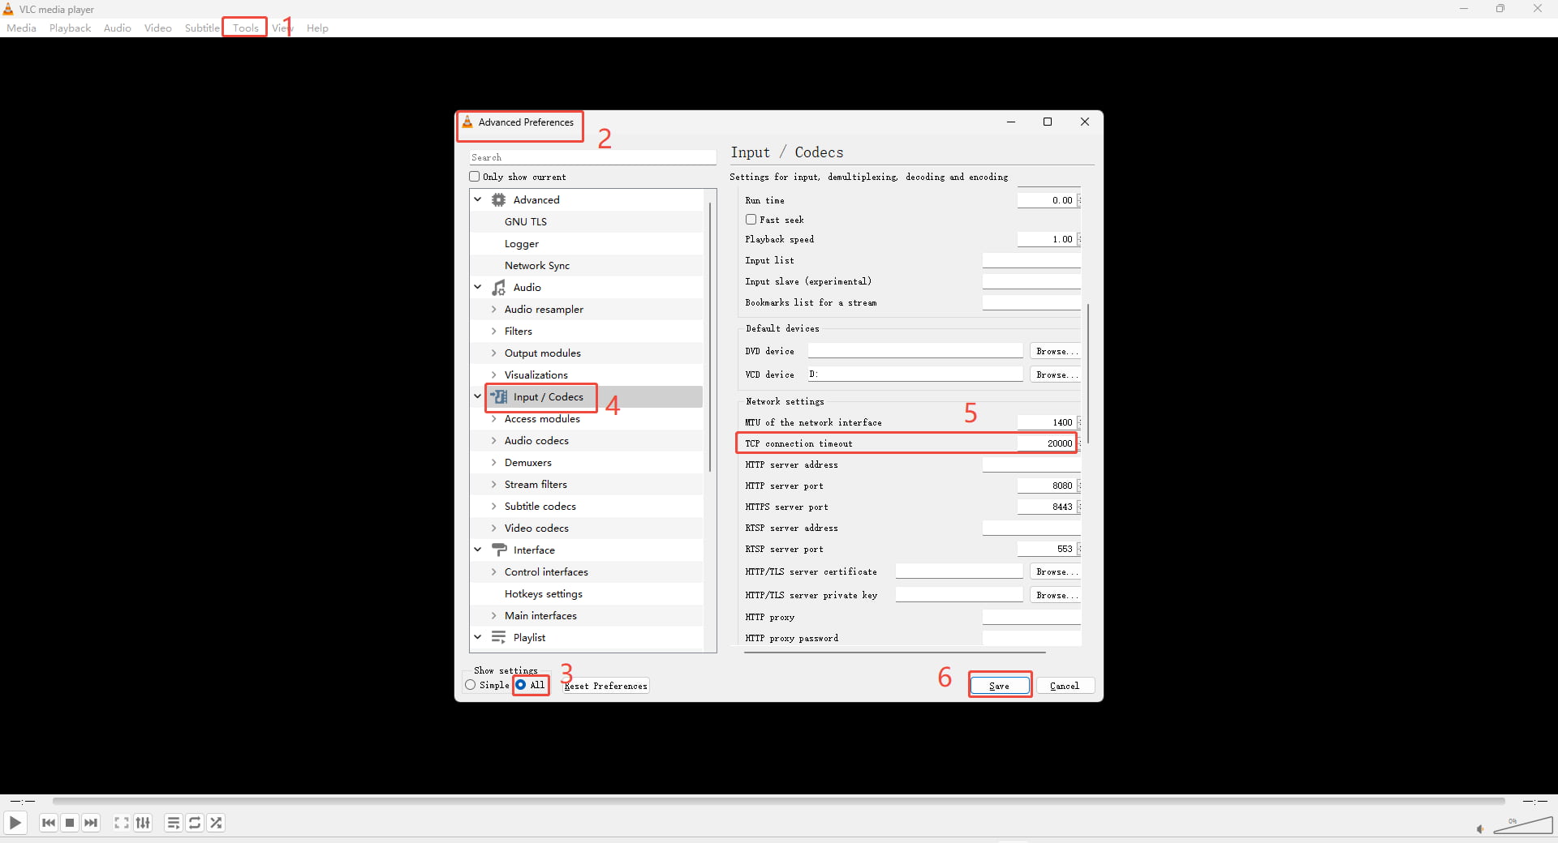
Task: Open the Audio menu
Action: pyautogui.click(x=118, y=28)
